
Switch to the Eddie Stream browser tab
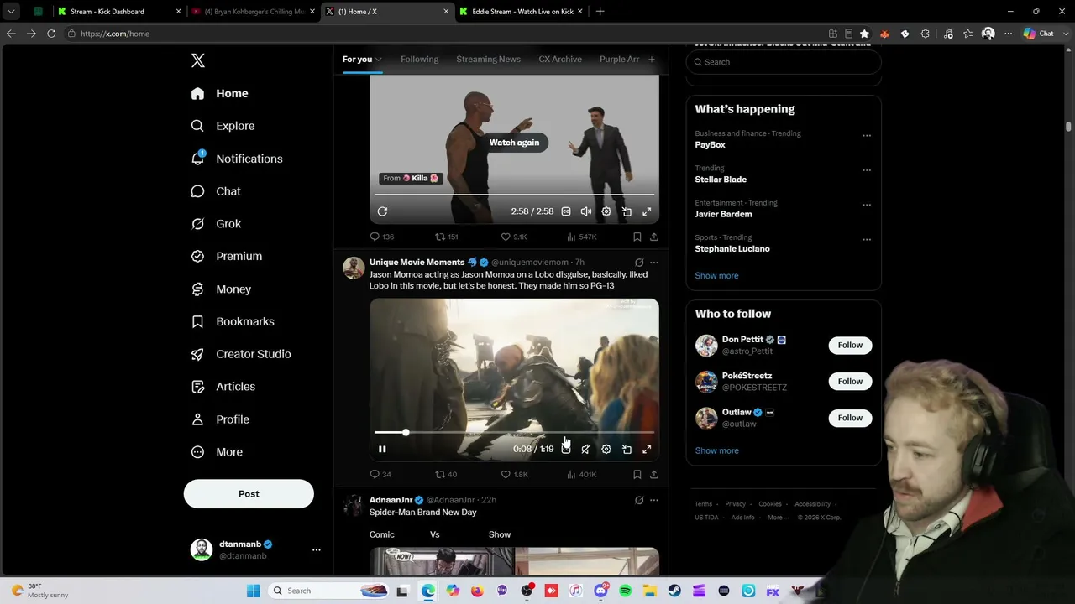click(x=521, y=12)
